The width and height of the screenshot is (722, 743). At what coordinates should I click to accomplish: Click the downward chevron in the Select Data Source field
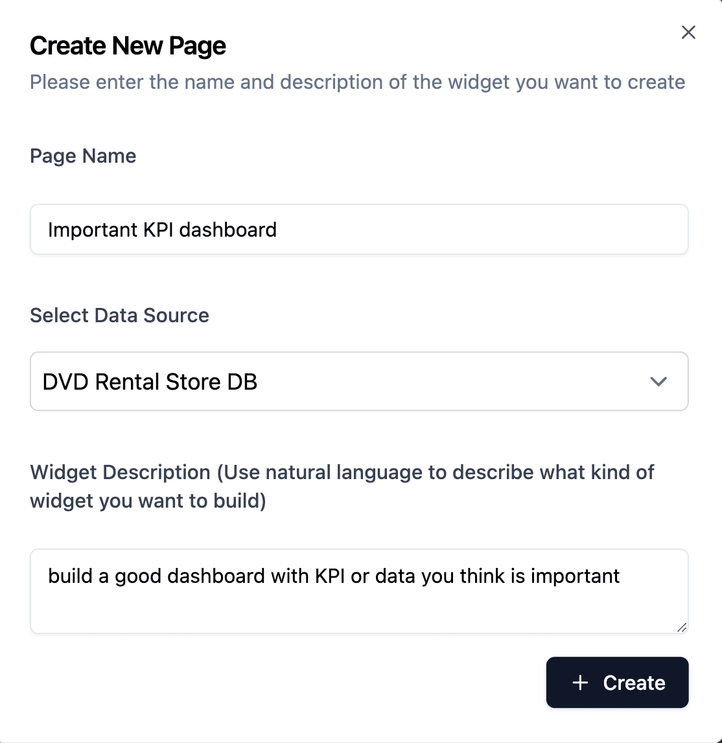point(659,382)
